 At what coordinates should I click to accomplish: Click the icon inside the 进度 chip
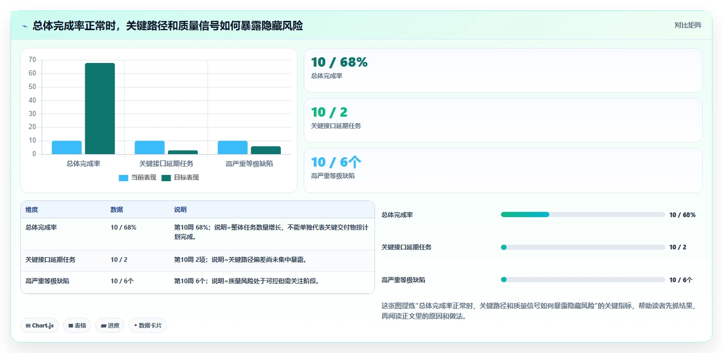tap(104, 325)
